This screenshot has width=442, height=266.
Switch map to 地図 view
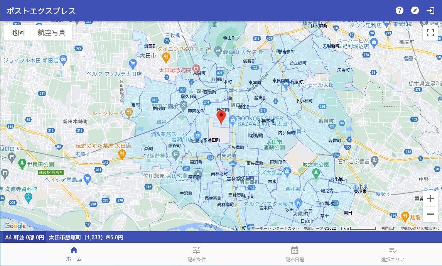click(17, 32)
